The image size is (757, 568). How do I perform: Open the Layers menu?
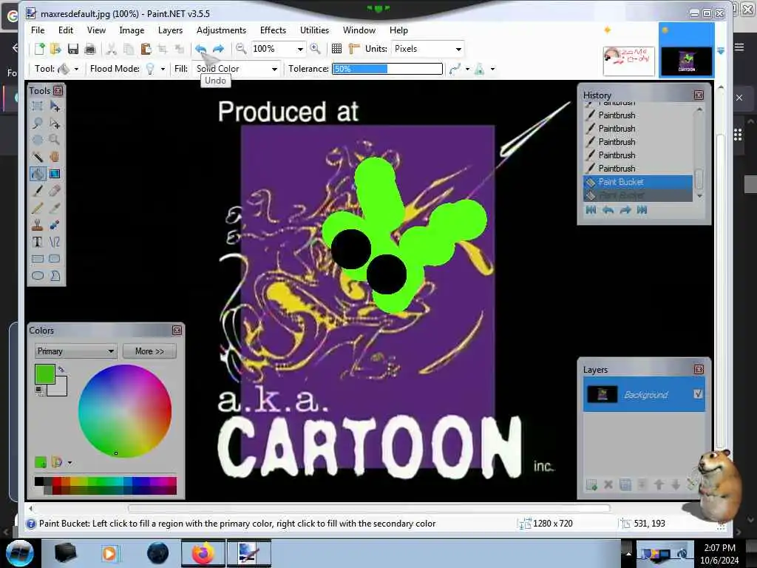(171, 30)
